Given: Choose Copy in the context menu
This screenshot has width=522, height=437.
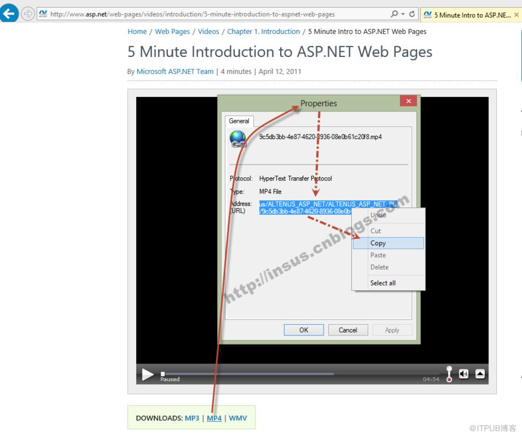Looking at the screenshot, I should (x=389, y=243).
